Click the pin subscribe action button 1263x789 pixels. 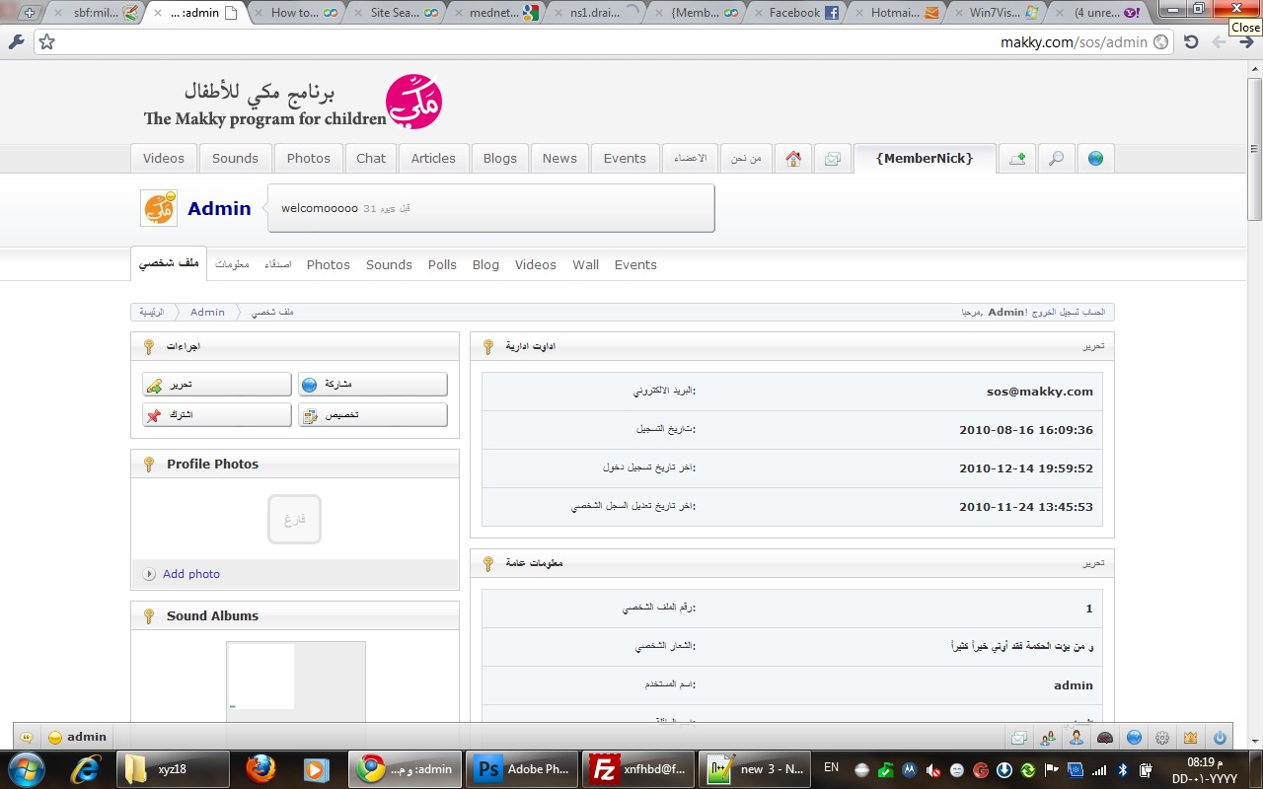217,415
